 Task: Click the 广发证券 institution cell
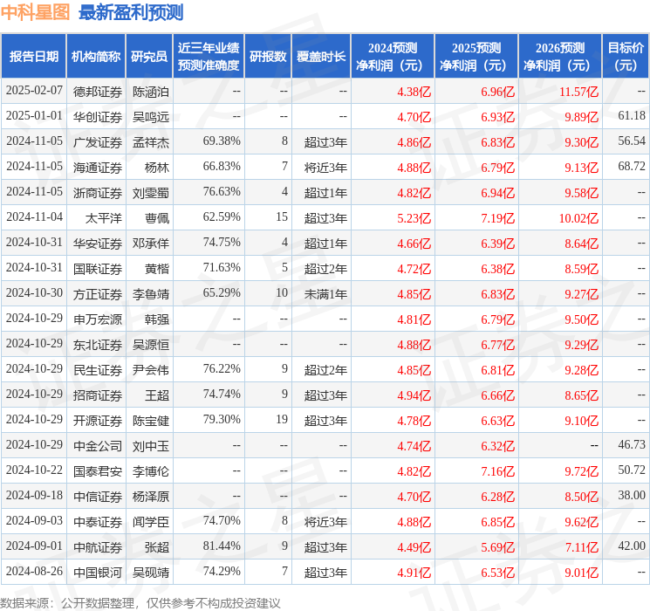98,142
